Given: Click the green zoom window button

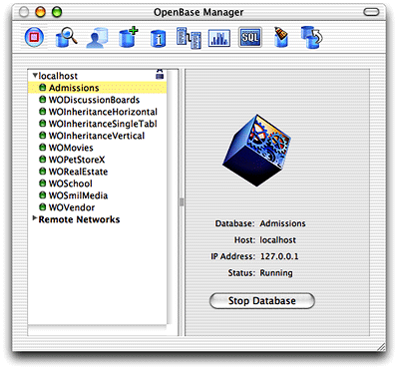Looking at the screenshot, I should (x=57, y=12).
